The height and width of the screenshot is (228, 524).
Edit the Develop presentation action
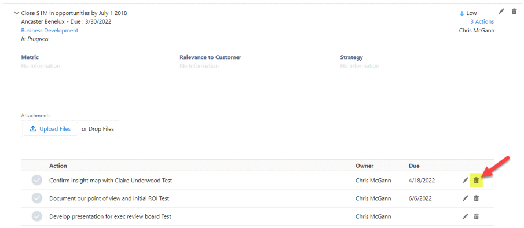(x=465, y=216)
